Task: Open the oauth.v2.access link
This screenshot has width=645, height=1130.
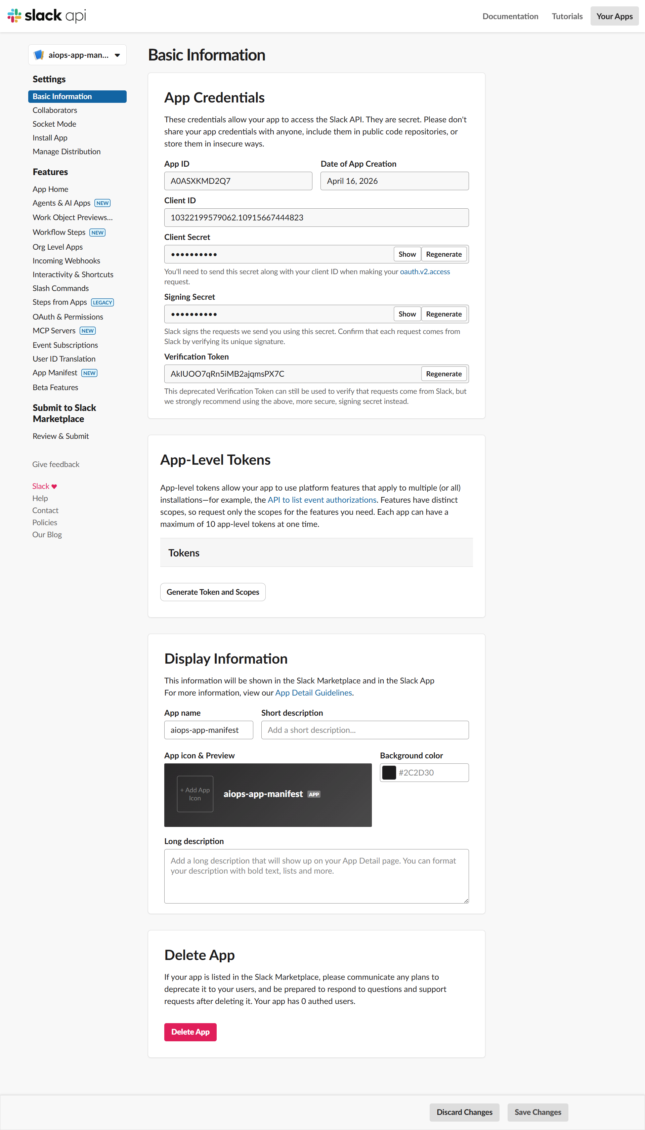Action: (425, 271)
